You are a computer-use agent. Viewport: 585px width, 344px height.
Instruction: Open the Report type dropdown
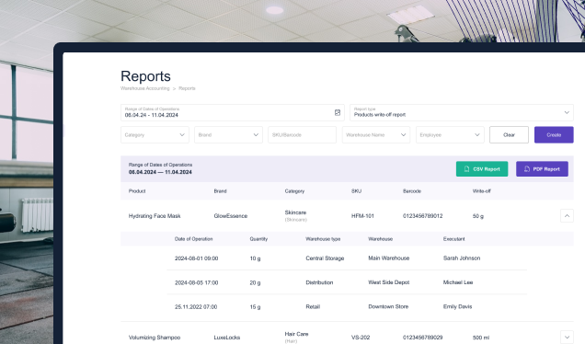(462, 113)
